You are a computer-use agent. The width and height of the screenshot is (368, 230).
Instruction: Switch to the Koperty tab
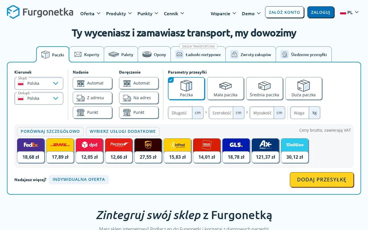click(x=87, y=54)
